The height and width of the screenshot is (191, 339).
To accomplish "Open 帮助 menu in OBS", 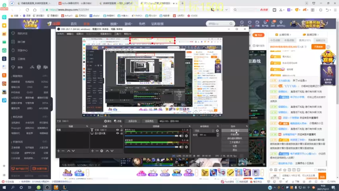I will click(128, 34).
